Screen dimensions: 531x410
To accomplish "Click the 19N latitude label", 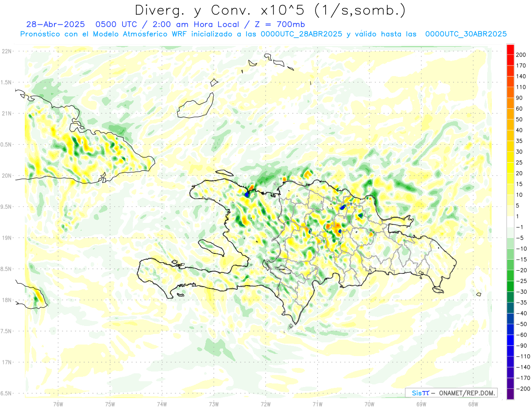I will 6,238.
